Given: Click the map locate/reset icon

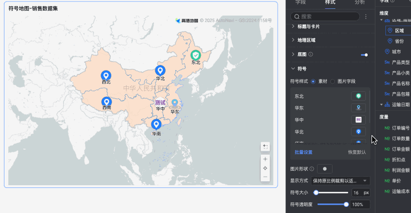Looking at the screenshot, I should 265,168.
